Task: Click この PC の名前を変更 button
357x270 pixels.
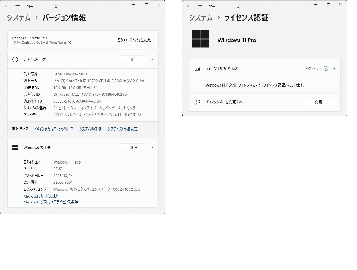Action: pyautogui.click(x=134, y=40)
